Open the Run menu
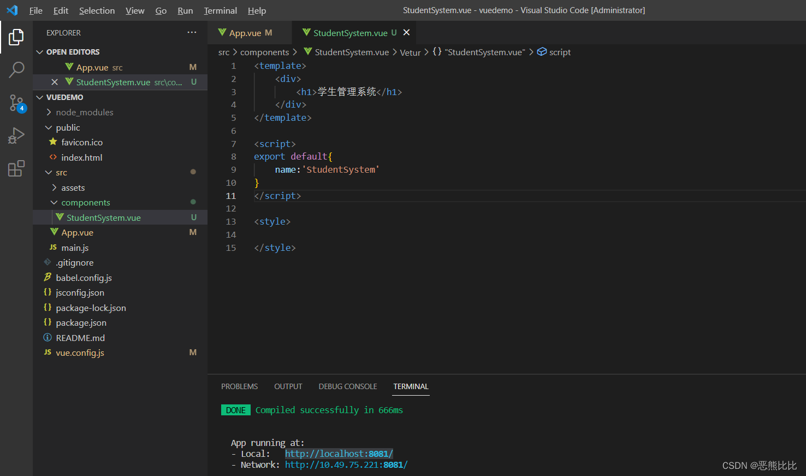806x476 pixels. click(185, 10)
